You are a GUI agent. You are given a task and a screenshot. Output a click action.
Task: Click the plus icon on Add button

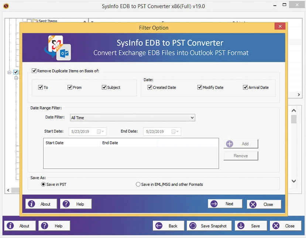230,144
